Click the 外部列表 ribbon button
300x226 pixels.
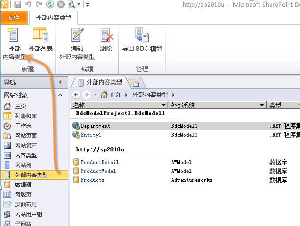(41, 40)
